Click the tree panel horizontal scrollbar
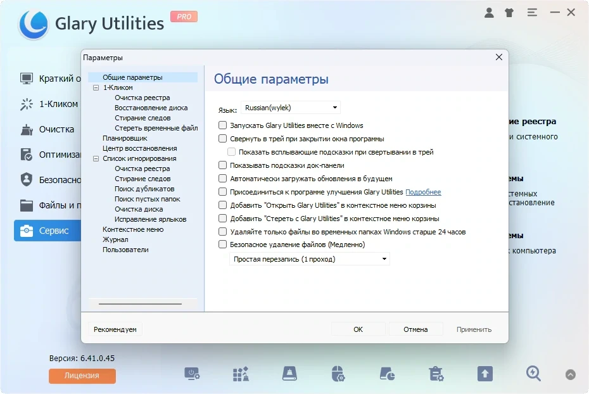The image size is (589, 394). [140, 304]
